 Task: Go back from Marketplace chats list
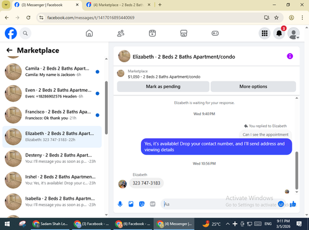click(9, 50)
